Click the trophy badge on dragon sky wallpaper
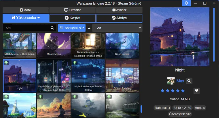The image size is (219, 118). tap(75, 97)
